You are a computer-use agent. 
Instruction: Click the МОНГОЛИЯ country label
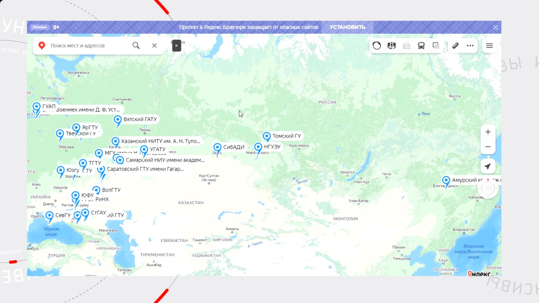pyautogui.click(x=346, y=219)
